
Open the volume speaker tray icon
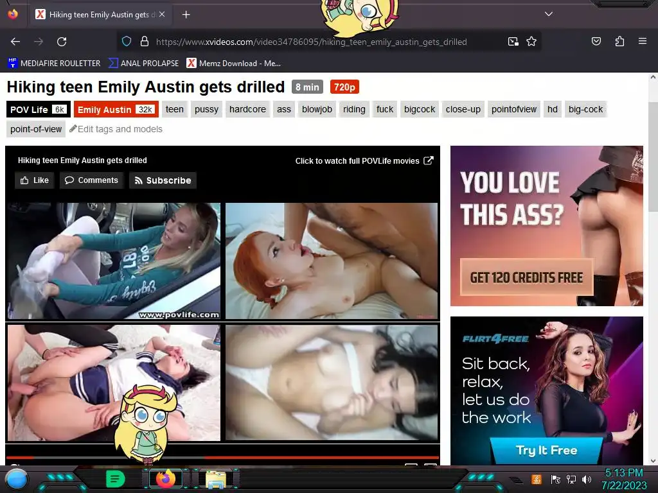coord(586,479)
